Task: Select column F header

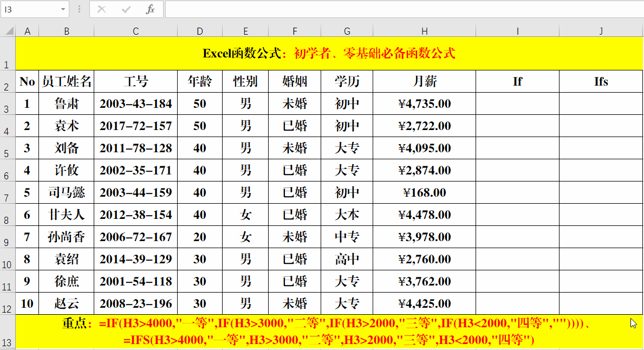Action: pos(295,31)
